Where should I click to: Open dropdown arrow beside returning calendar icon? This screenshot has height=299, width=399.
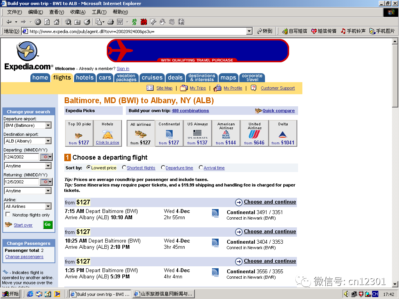(50, 182)
